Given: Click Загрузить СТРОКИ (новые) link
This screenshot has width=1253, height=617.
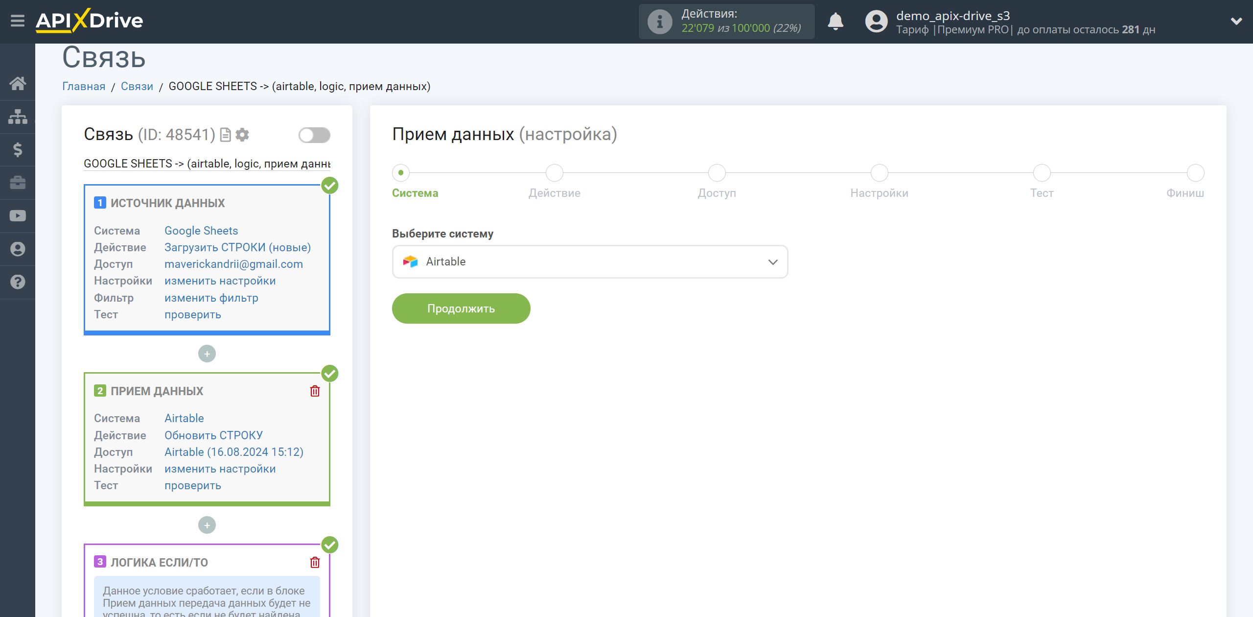Looking at the screenshot, I should click(238, 247).
